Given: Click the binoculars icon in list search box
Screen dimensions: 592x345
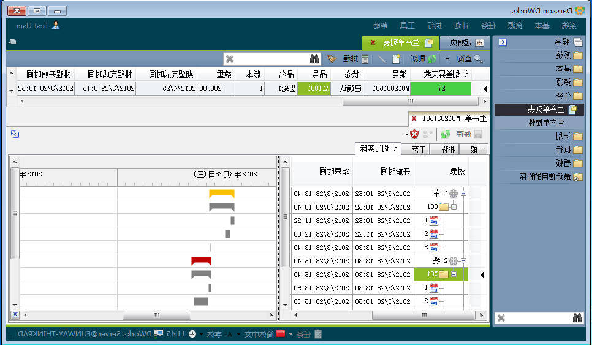Looking at the screenshot, I should pos(314,59).
